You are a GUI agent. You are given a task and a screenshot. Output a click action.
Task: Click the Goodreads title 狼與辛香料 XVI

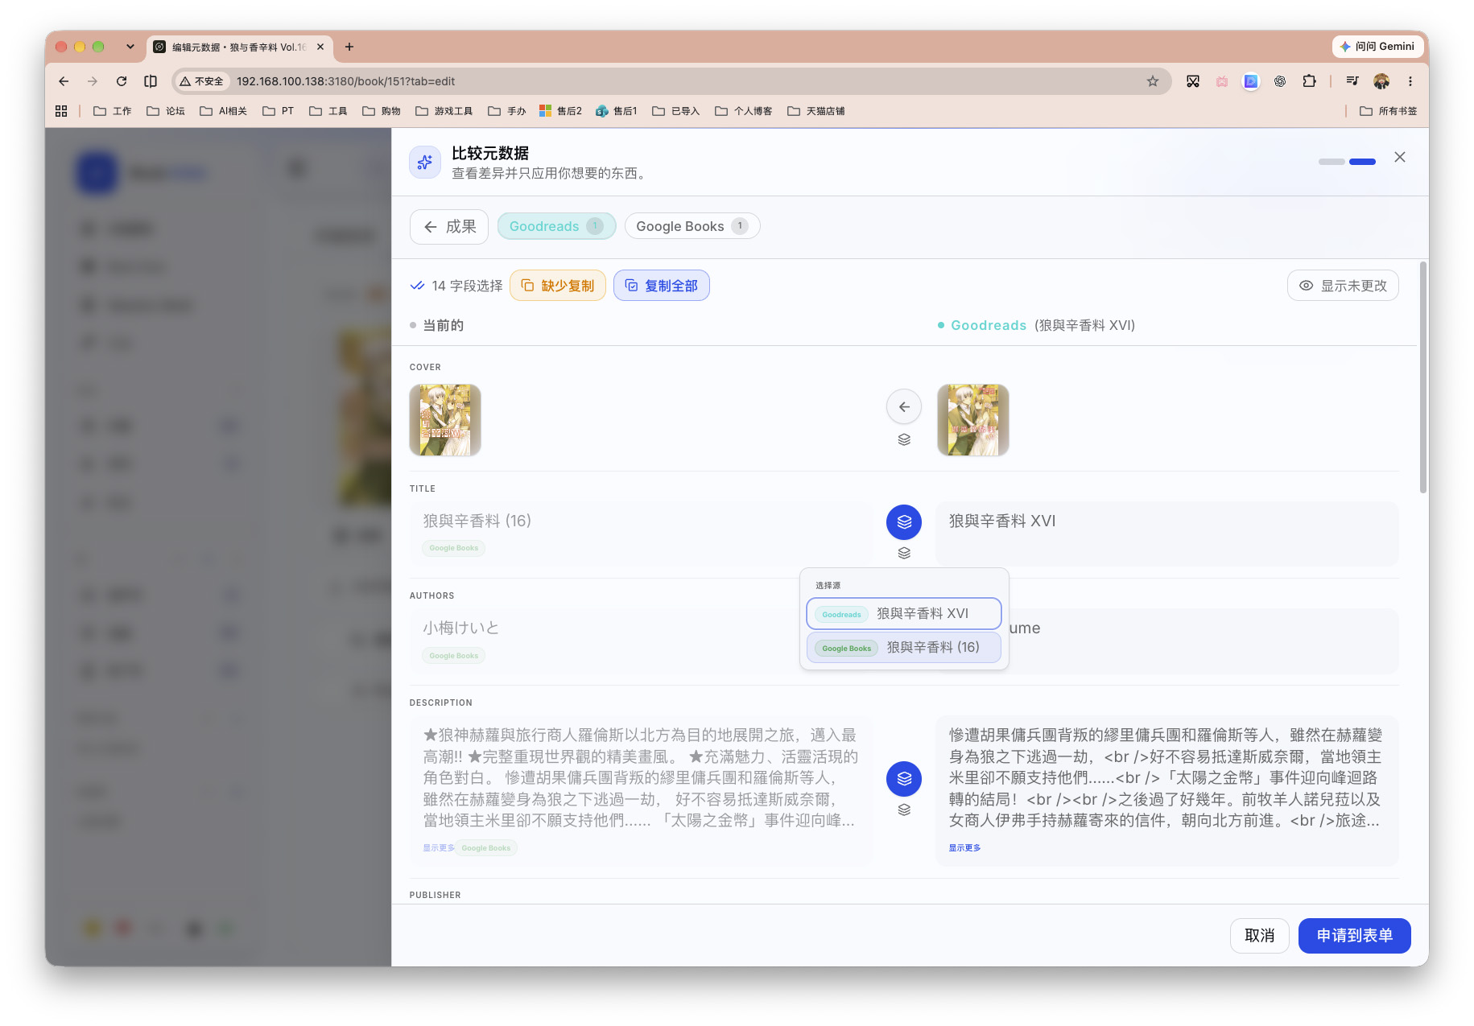point(1002,521)
